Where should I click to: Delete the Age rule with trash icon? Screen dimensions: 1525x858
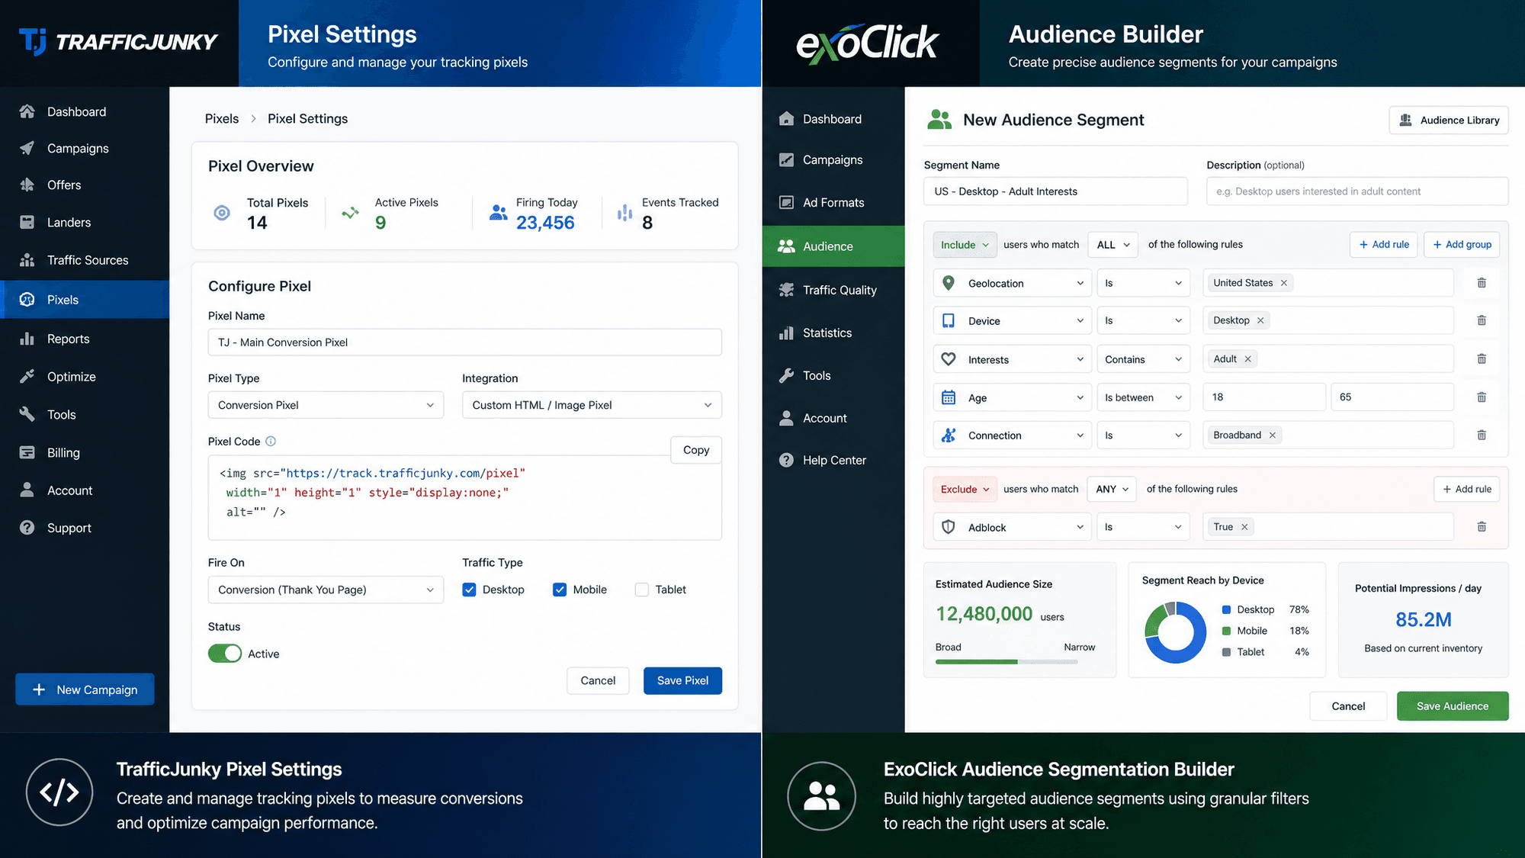[1482, 397]
